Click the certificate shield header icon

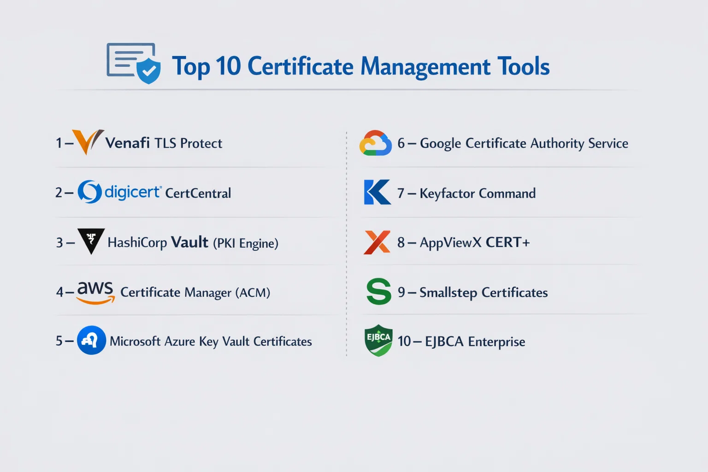[134, 63]
